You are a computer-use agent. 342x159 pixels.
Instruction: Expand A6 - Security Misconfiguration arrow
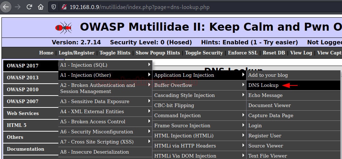point(149,131)
